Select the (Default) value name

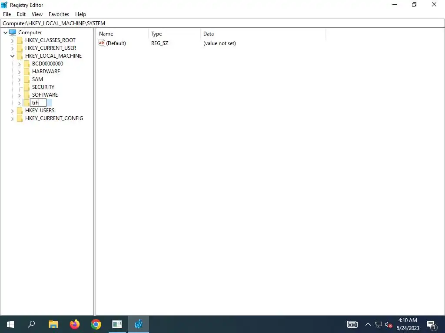(116, 43)
